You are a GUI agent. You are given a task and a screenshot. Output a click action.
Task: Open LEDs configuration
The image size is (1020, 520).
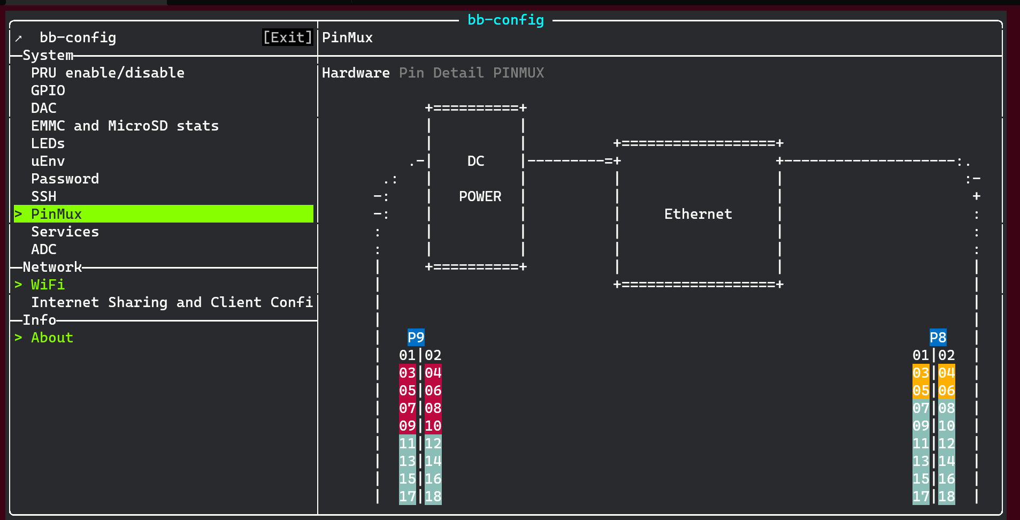pos(48,143)
